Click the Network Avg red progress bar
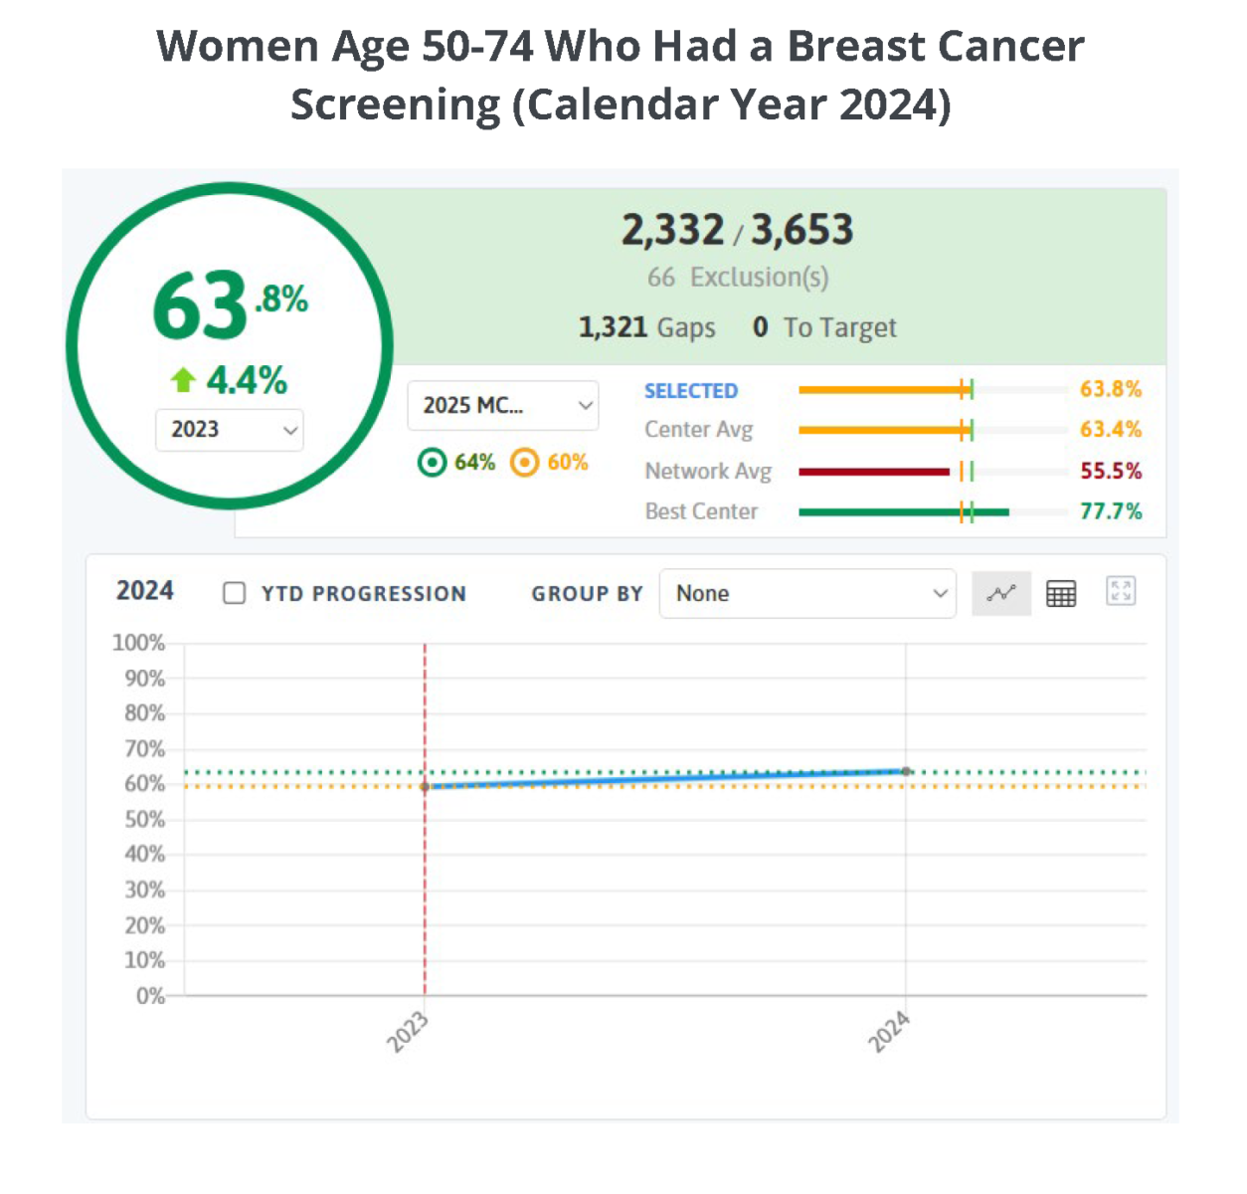Image resolution: width=1247 pixels, height=1194 pixels. coord(874,472)
